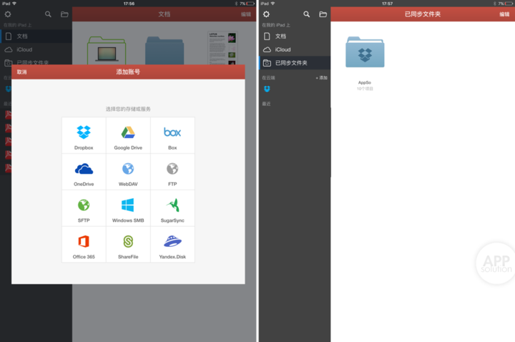Choose the SFTP connection option
The image size is (515, 342).
coord(84,208)
